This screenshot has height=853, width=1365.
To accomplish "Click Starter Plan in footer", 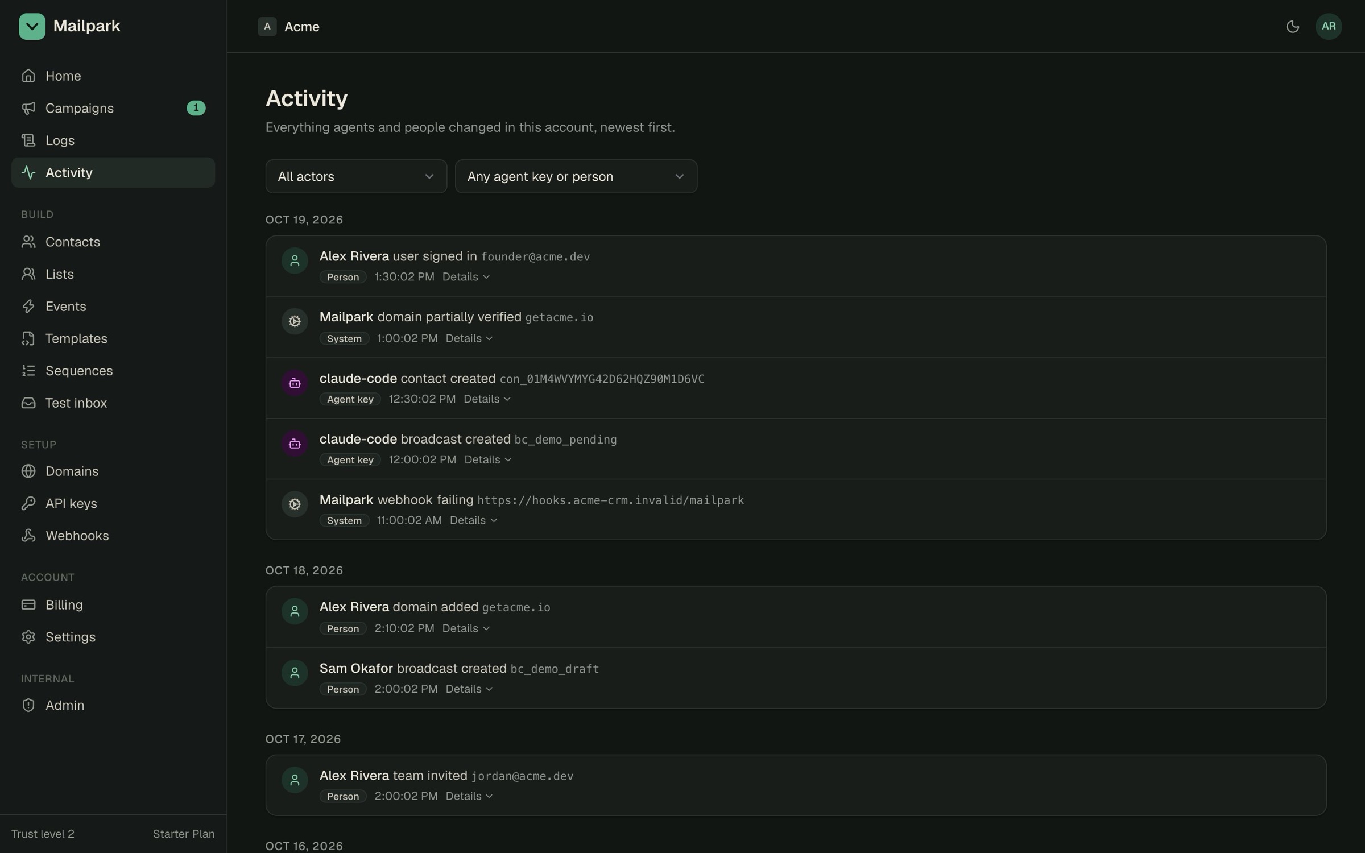I will 184,834.
